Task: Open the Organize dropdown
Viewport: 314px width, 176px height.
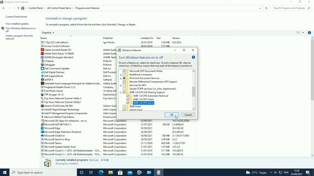Action: tap(48, 33)
